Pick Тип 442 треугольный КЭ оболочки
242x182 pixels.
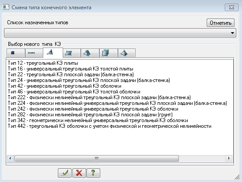[110, 126]
